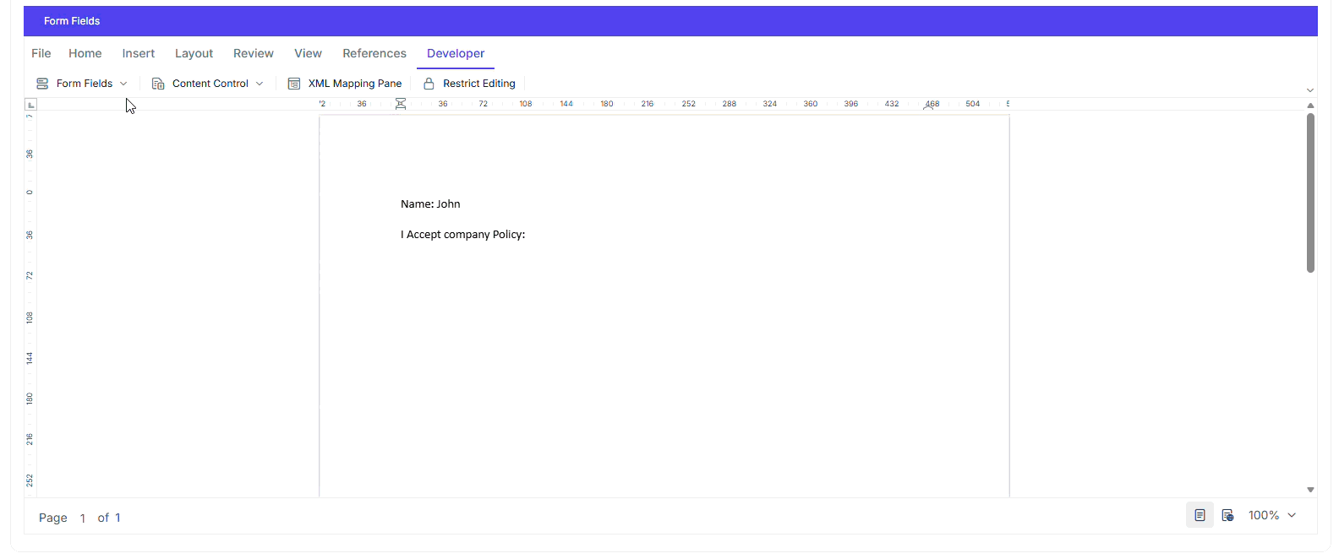1339x559 pixels.
Task: Go to the Review tab
Action: coord(254,53)
